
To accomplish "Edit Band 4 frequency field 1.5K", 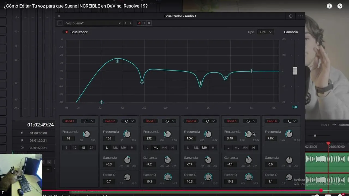I will [x=190, y=138].
